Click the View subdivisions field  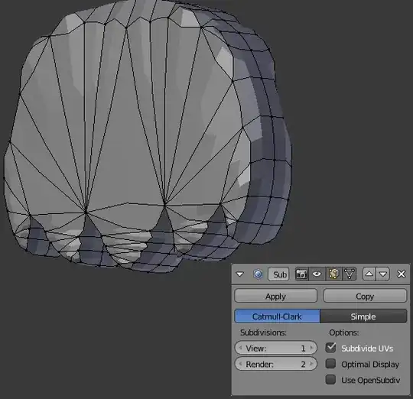(x=276, y=349)
